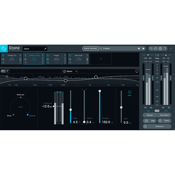Viewport: 175px width, 175px height.
Task: Switch to the left detection filter view
Action: [x=3, y=71]
